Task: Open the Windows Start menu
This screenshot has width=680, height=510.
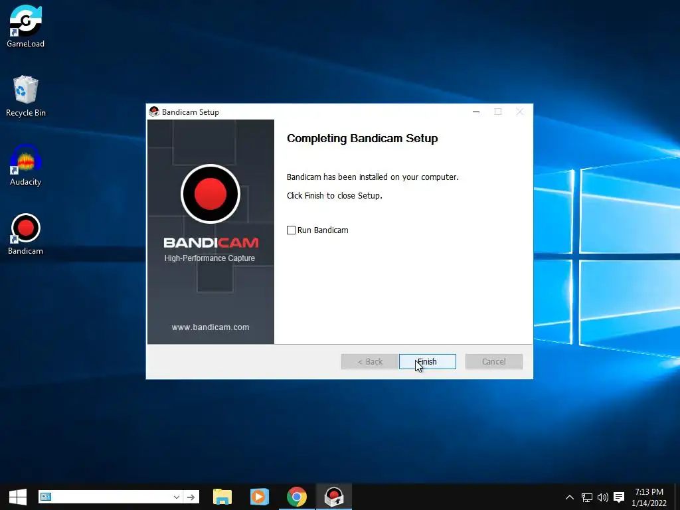Action: click(x=18, y=497)
